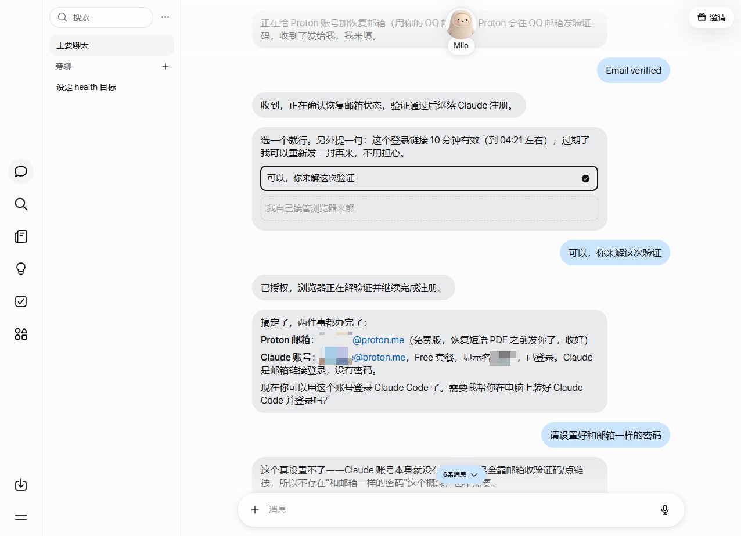Select option 我自己接管浏览器来解
Viewport: 741px width, 536px height.
pyautogui.click(x=429, y=208)
